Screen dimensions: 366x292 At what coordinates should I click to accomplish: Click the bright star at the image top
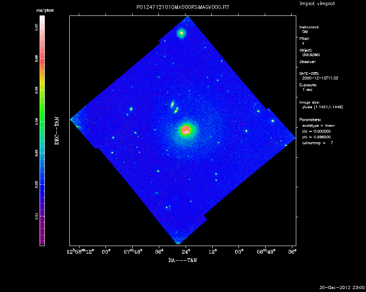[x=182, y=33]
